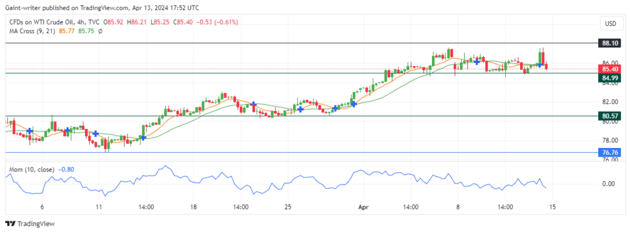Click the 80.57 price level label

pyautogui.click(x=610, y=116)
